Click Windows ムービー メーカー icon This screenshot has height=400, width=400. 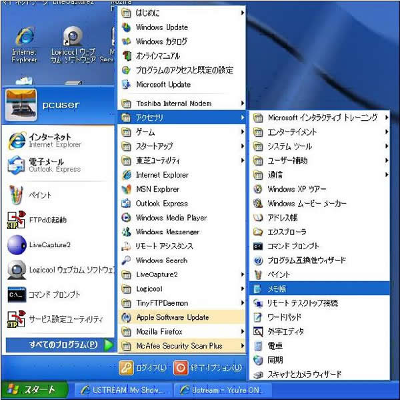(258, 204)
